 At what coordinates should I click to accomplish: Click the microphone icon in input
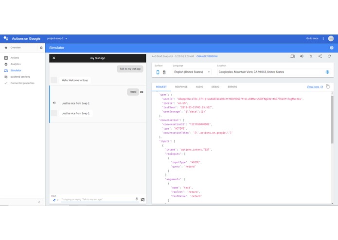pyautogui.click(x=137, y=199)
